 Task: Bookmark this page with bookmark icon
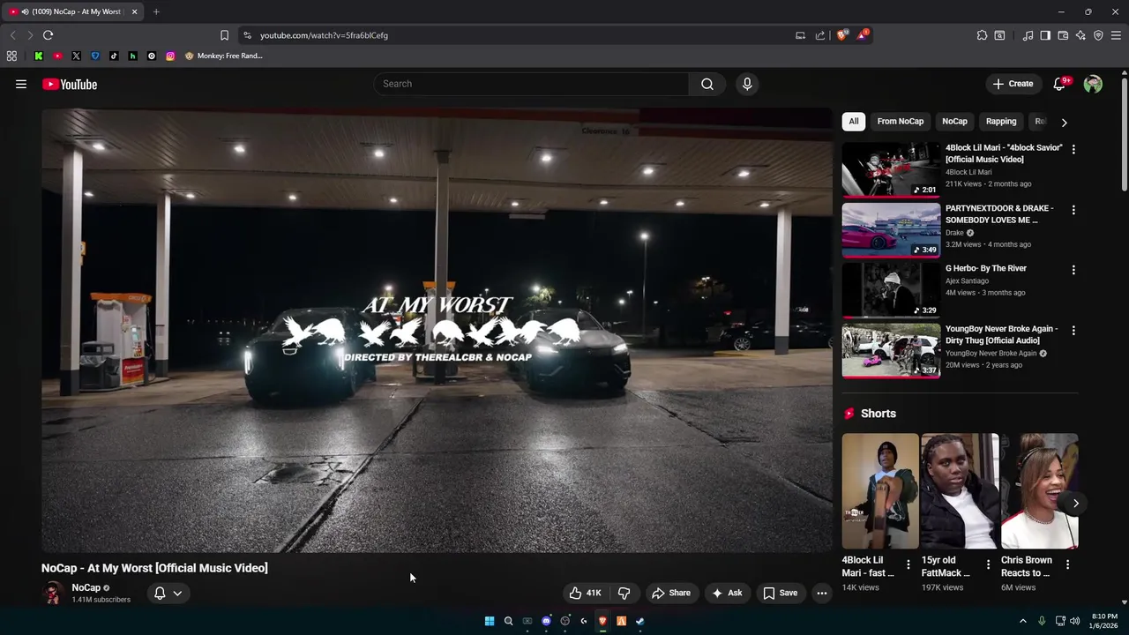click(x=224, y=35)
